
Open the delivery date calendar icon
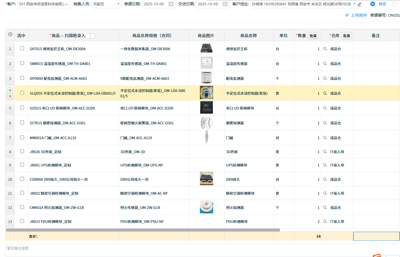pyautogui.click(x=225, y=4)
